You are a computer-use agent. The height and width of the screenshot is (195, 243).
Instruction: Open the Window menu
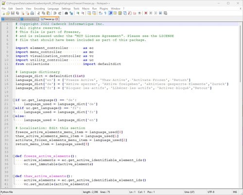(116, 9)
